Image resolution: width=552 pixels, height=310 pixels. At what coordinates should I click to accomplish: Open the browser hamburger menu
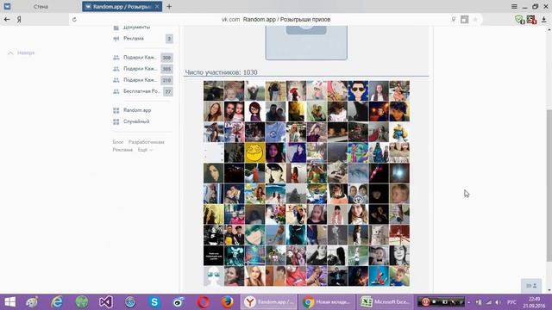tap(514, 6)
